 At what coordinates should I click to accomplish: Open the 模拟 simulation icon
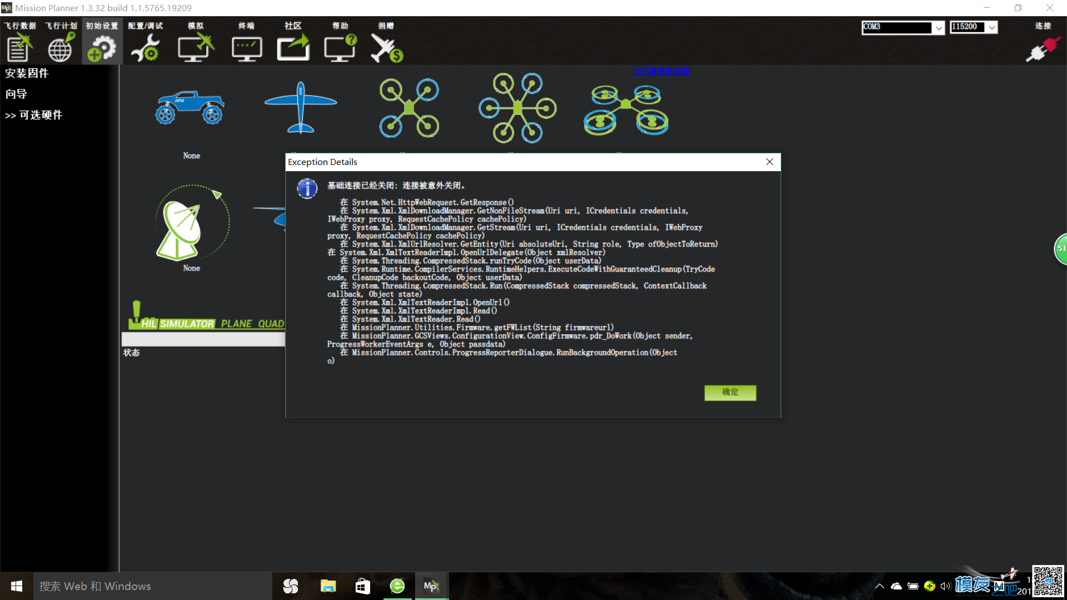tap(196, 42)
